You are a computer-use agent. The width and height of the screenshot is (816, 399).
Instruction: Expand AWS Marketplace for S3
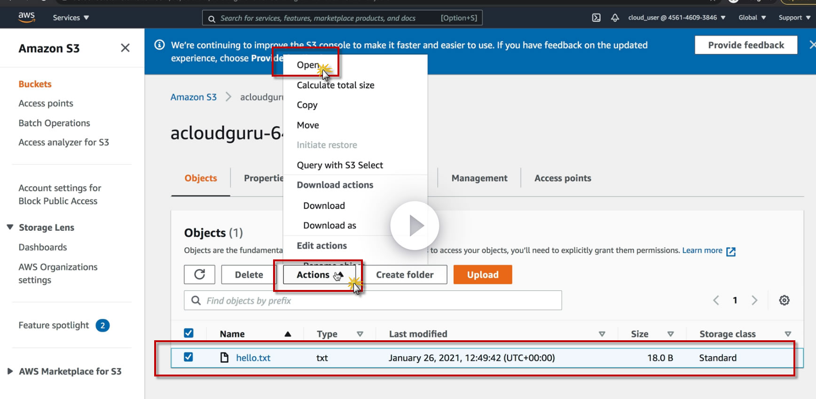[x=10, y=371]
